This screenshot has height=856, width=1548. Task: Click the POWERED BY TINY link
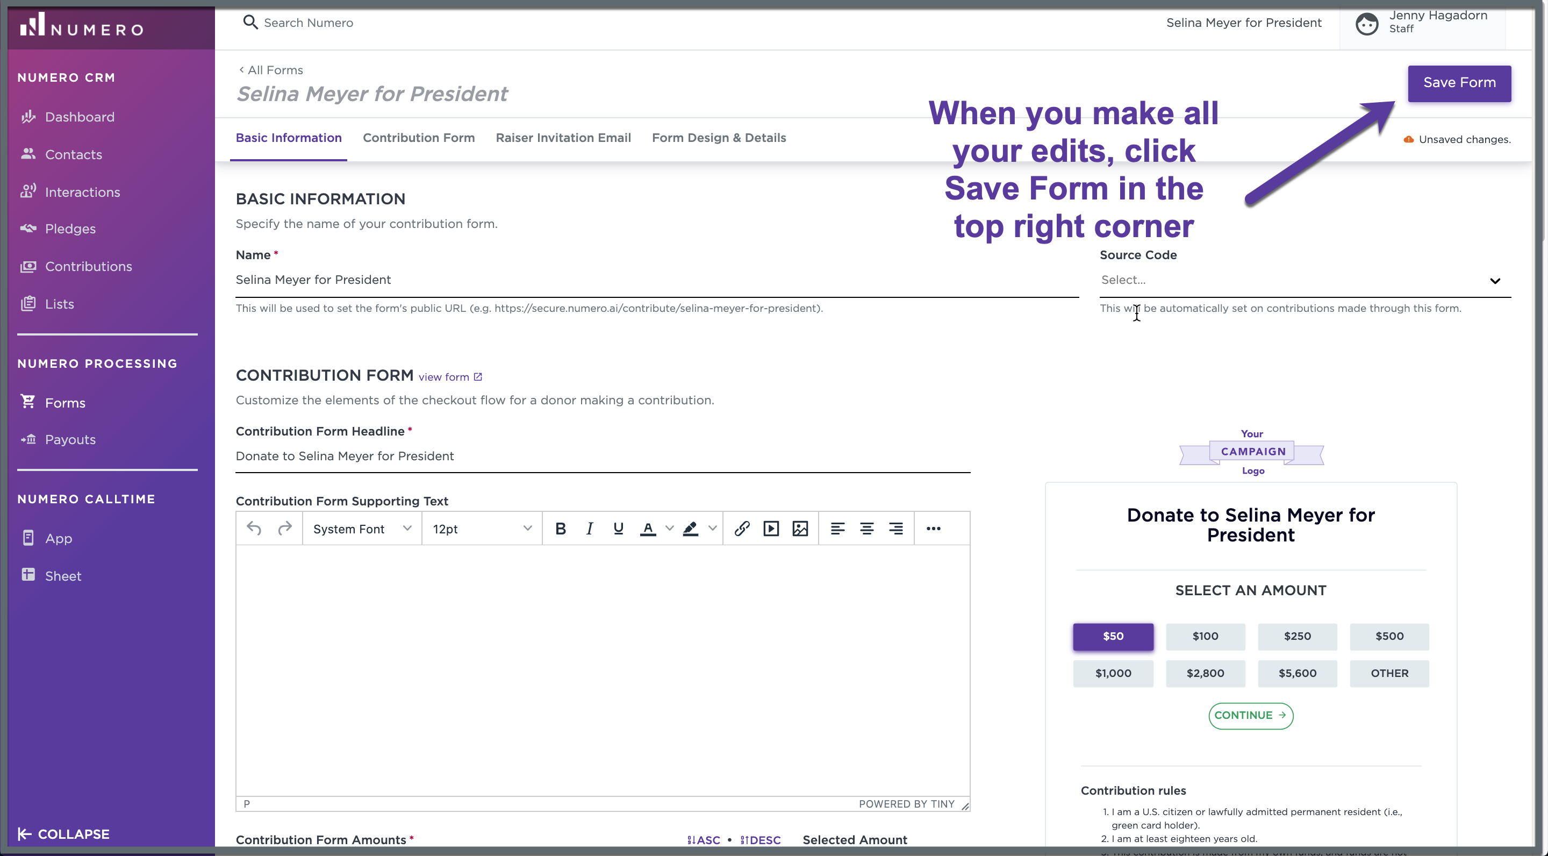906,804
